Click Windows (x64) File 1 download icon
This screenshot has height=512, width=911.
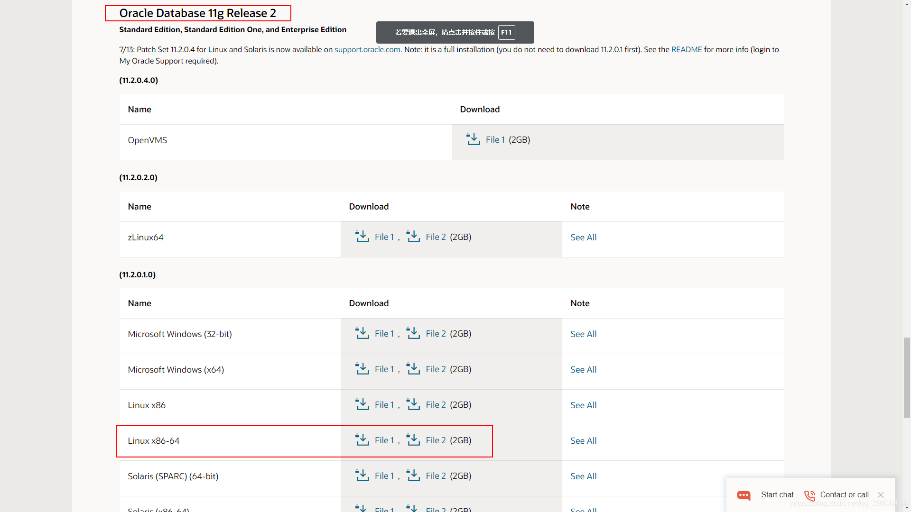click(x=362, y=368)
